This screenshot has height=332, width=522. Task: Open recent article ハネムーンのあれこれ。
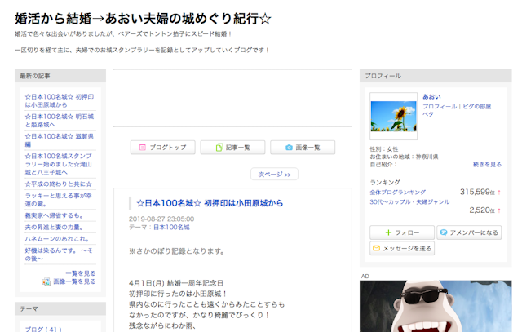(56, 237)
